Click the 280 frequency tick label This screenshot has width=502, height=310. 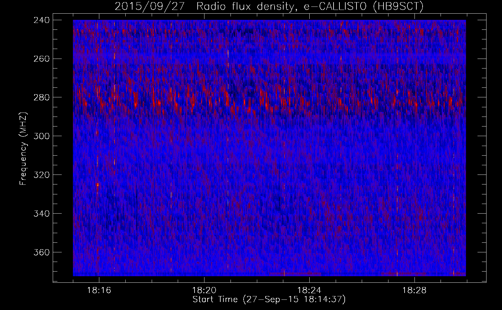pos(41,98)
